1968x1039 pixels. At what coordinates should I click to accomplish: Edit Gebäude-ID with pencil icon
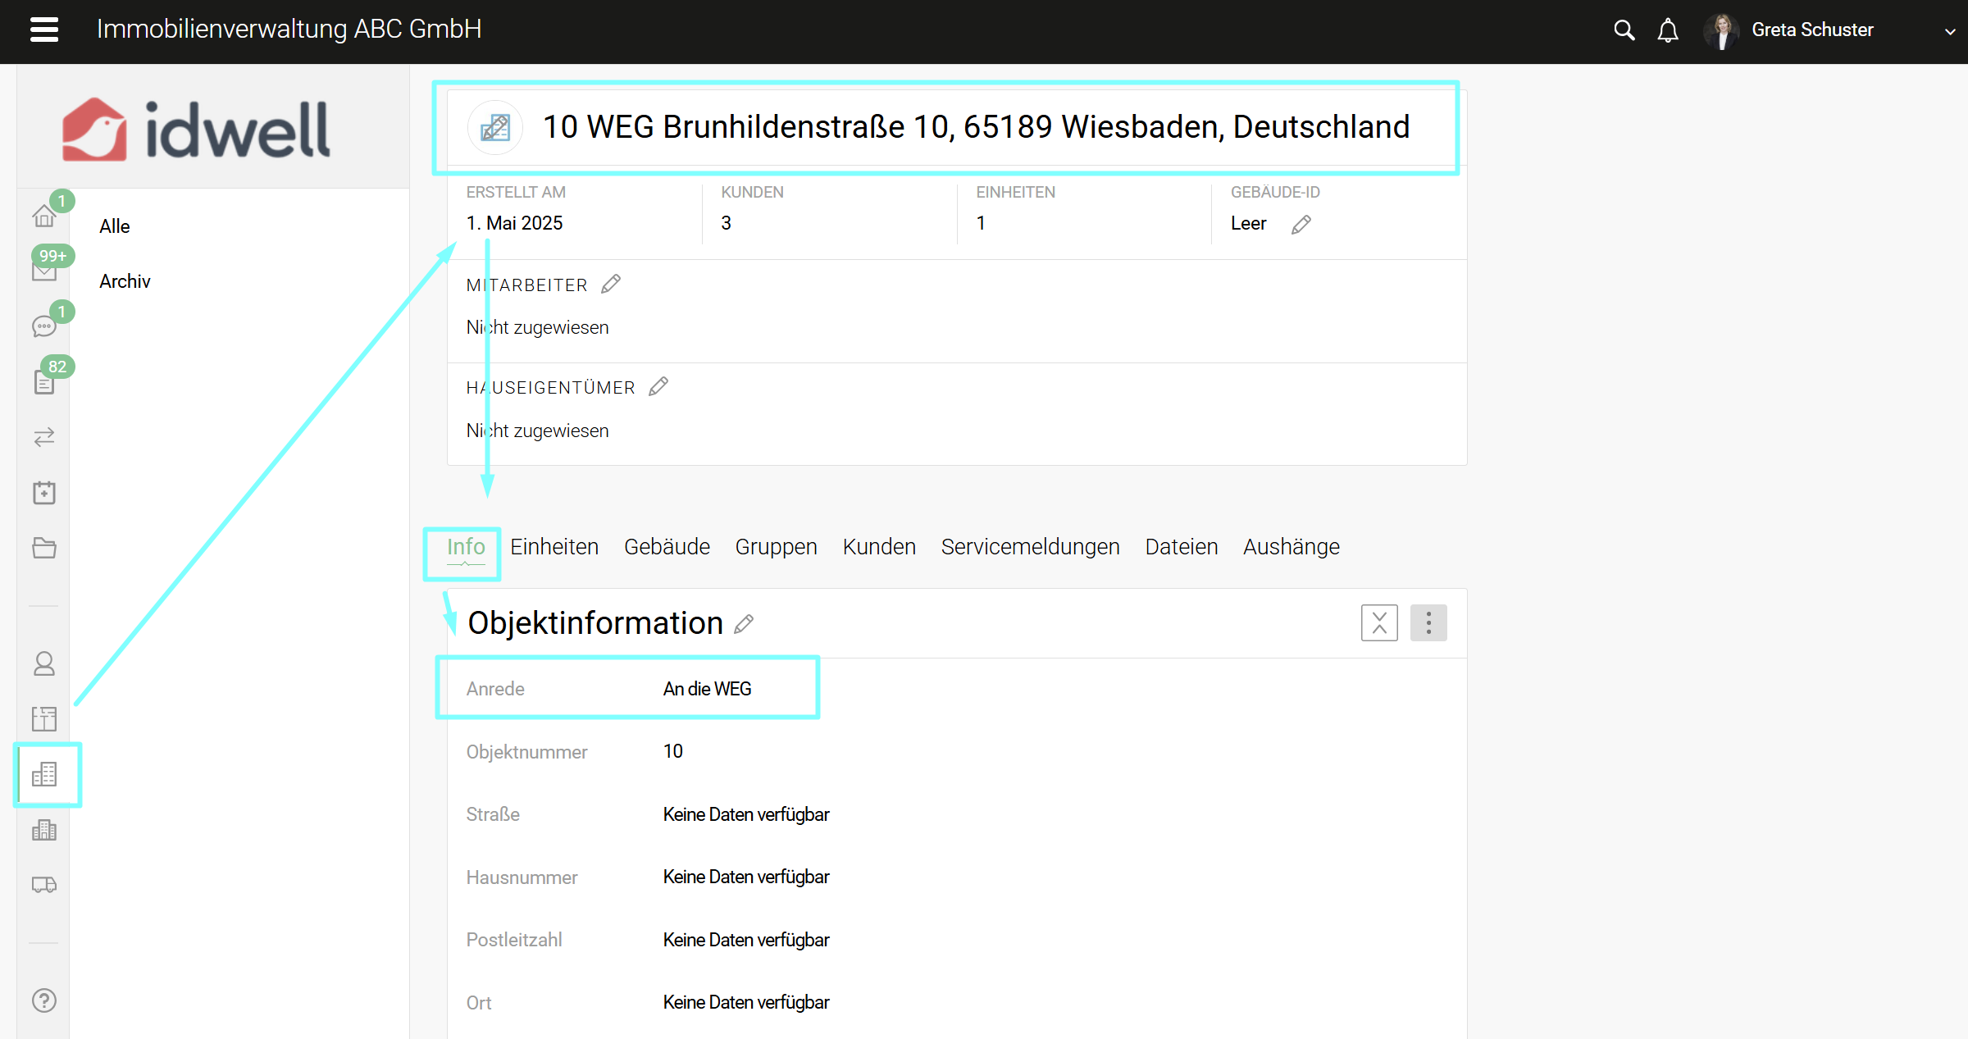click(x=1301, y=224)
